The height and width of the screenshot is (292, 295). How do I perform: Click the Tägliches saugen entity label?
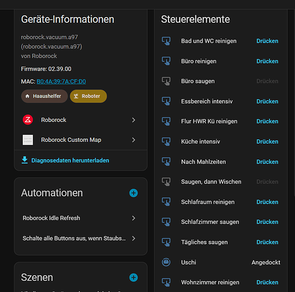(204, 242)
